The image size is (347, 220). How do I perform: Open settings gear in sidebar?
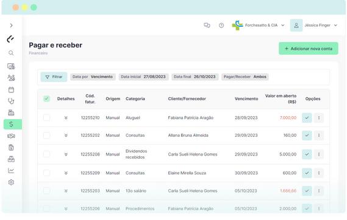pos(11,182)
